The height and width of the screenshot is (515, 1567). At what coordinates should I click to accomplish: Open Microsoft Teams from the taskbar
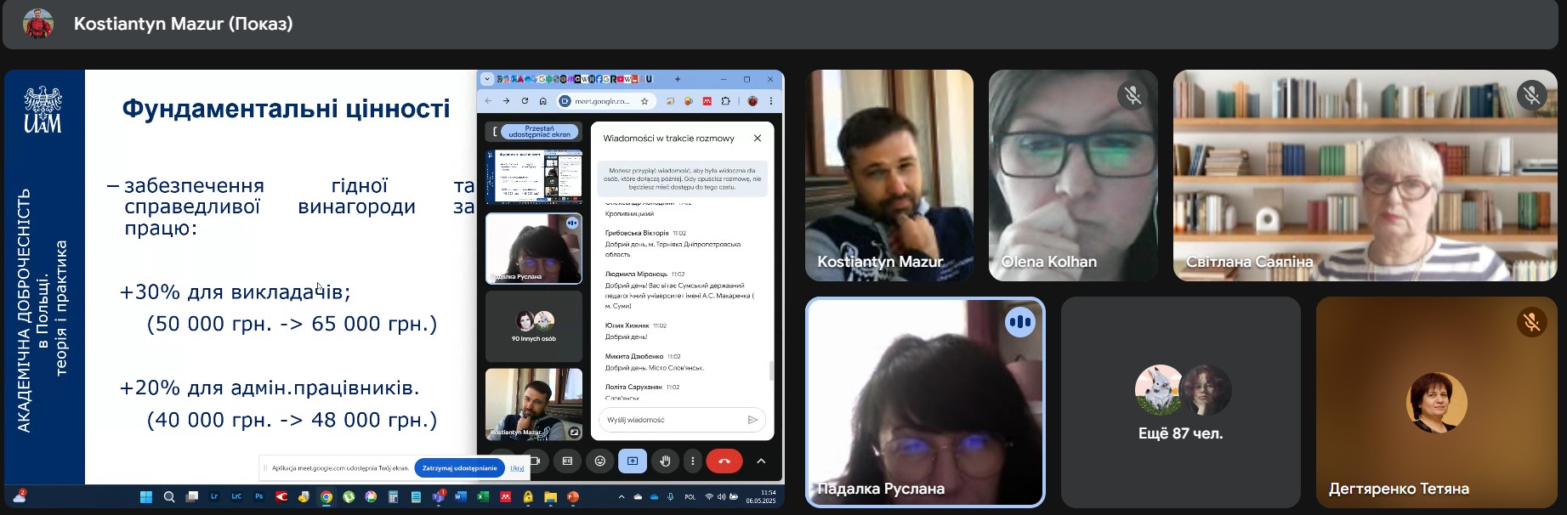point(439,497)
